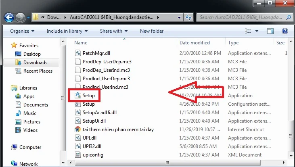
Task: Select the ProdInd_UserInd.mc3 file
Action: (x=105, y=87)
